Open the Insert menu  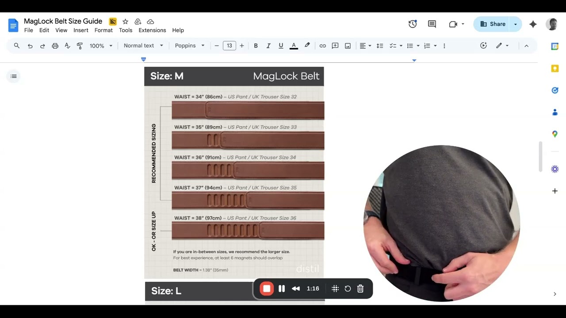(x=81, y=30)
